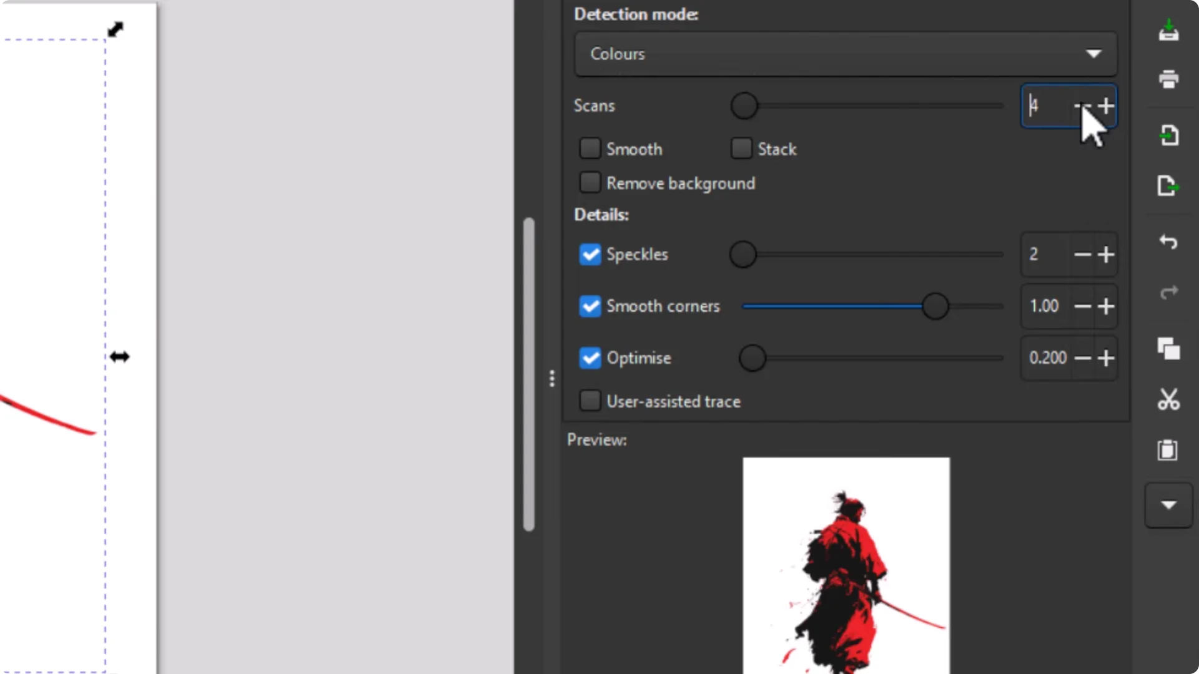Image resolution: width=1199 pixels, height=674 pixels.
Task: Click the Duplicate icon
Action: point(1168,349)
